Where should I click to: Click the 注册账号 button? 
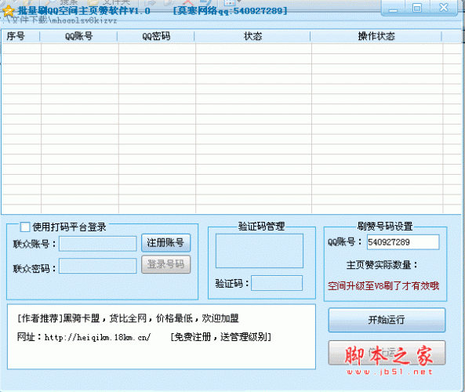(x=165, y=243)
